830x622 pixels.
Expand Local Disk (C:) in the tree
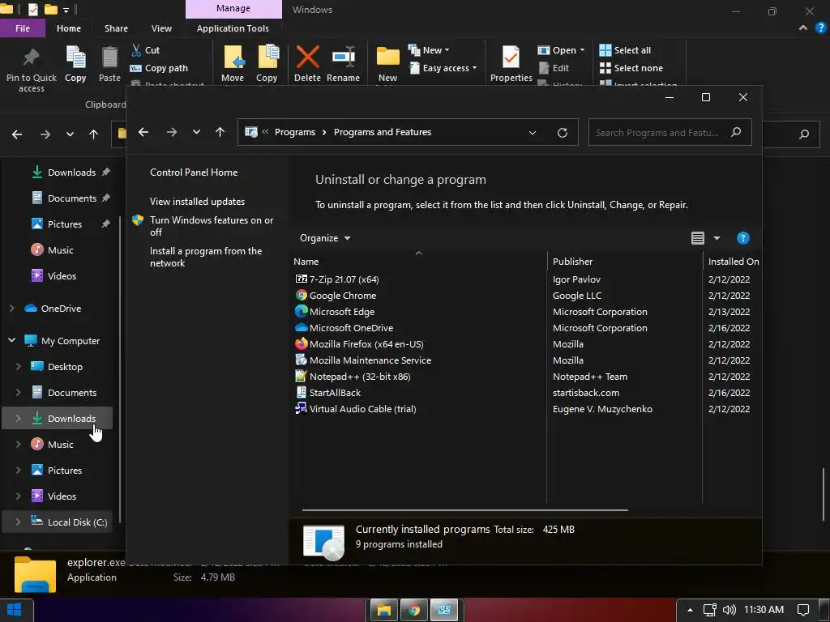coord(18,522)
